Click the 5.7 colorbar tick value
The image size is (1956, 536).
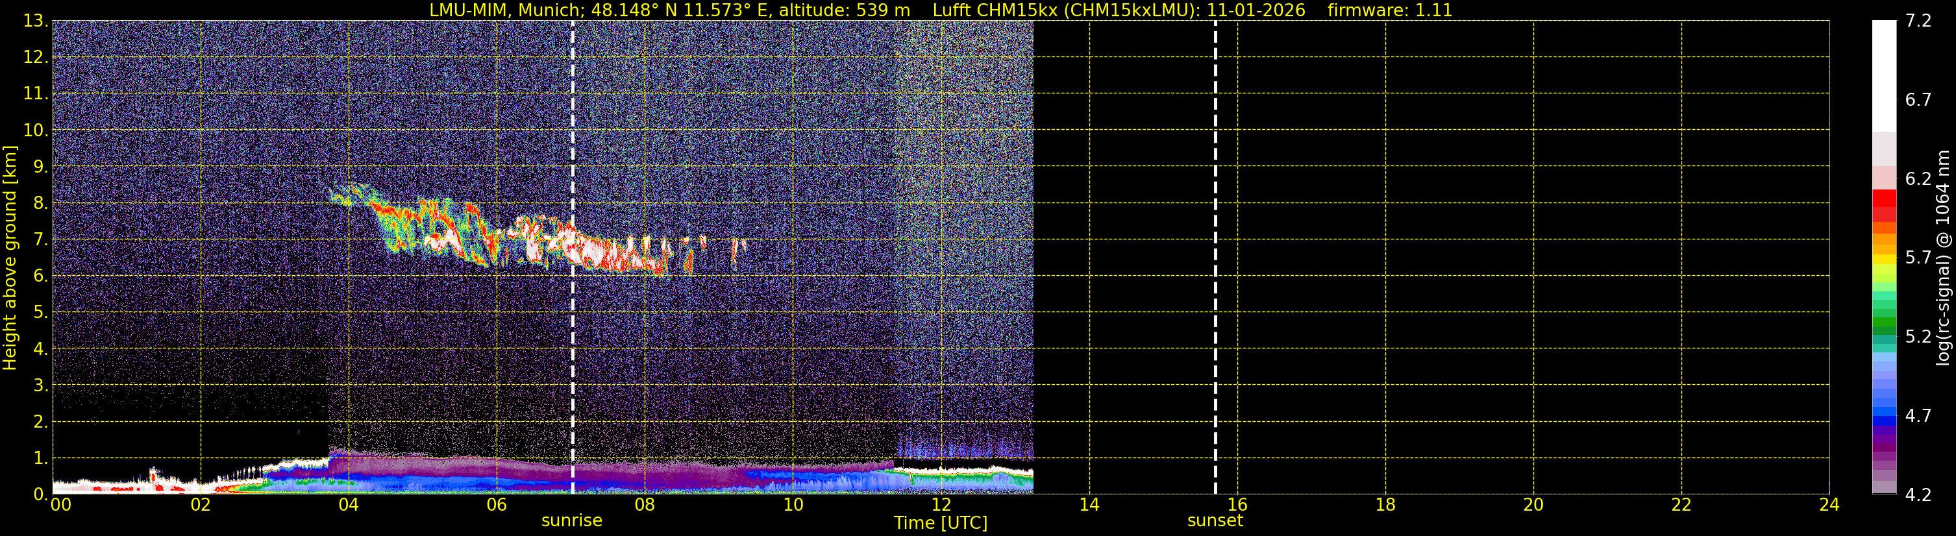tap(1918, 258)
